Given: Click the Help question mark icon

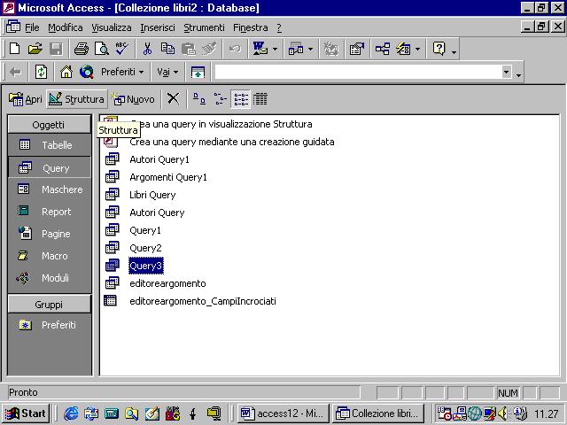Looking at the screenshot, I should [439, 49].
